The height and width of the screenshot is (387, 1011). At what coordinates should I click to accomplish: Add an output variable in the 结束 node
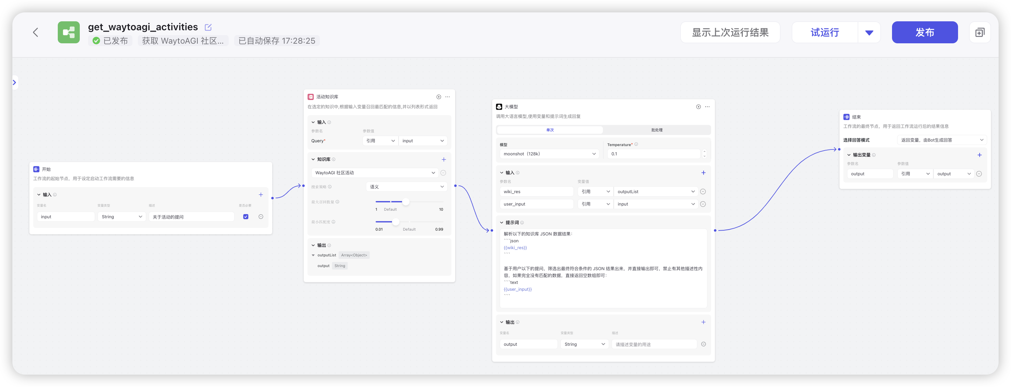click(979, 155)
